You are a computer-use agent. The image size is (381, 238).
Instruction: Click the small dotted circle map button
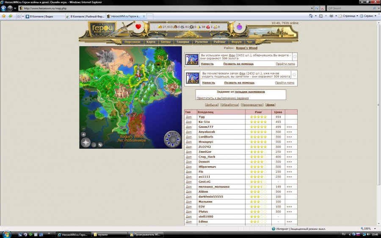tap(94, 145)
